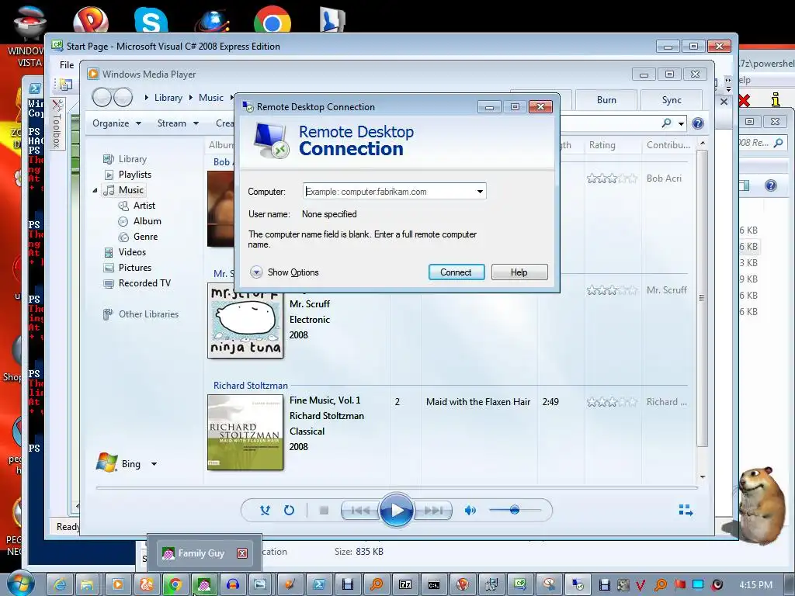Select the Richard Stoltzman album cover

[x=245, y=432]
